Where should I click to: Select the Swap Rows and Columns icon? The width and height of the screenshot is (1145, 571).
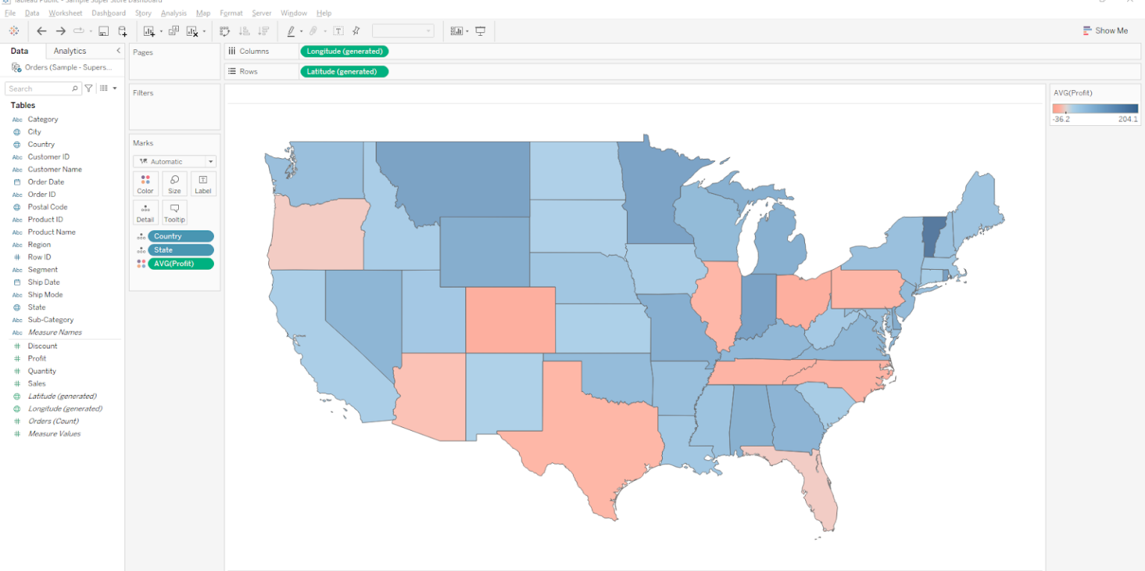[x=224, y=31]
